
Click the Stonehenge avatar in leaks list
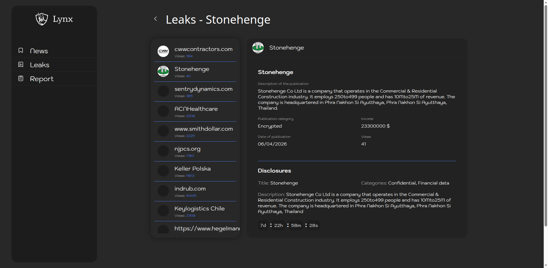tap(163, 71)
